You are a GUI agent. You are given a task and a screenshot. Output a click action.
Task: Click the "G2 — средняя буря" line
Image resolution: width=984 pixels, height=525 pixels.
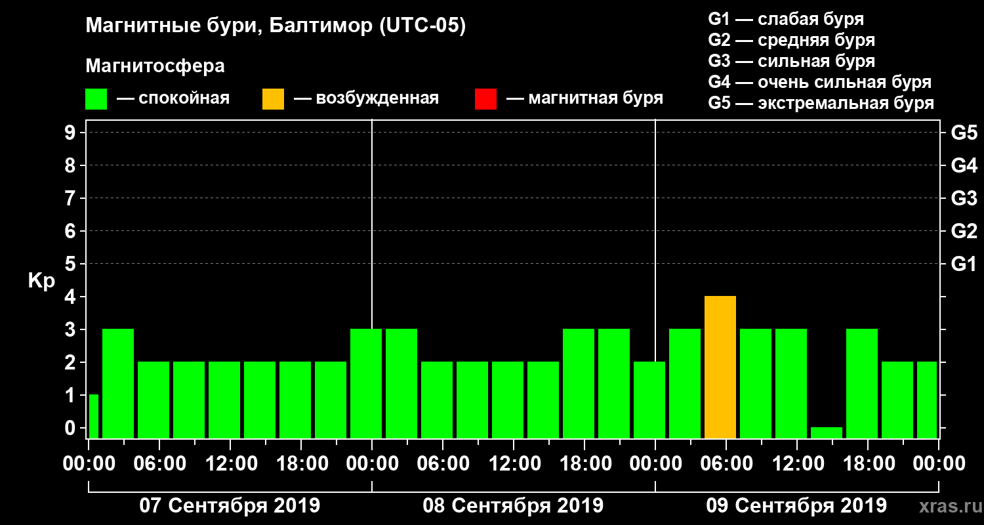point(791,40)
